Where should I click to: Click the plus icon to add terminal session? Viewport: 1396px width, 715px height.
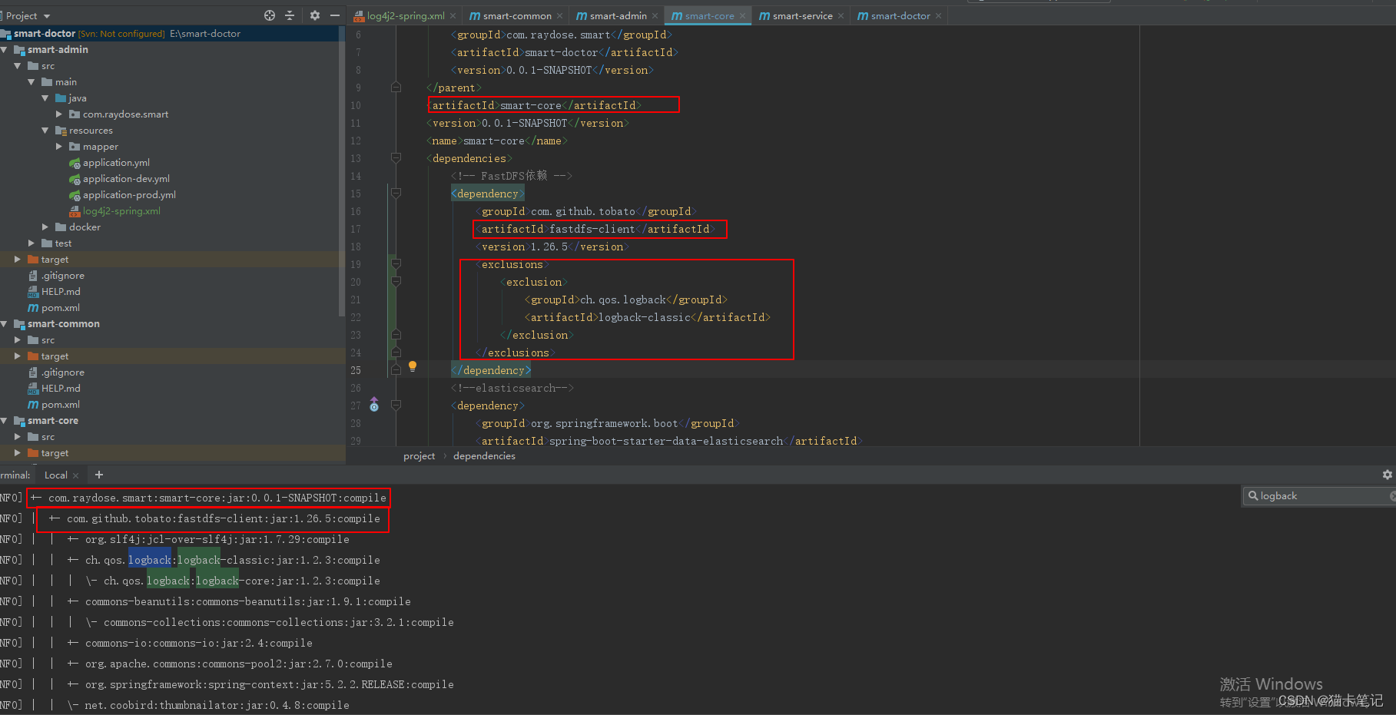(98, 475)
